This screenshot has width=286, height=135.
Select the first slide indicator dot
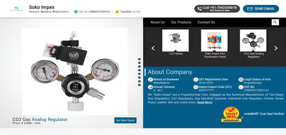tap(139, 59)
